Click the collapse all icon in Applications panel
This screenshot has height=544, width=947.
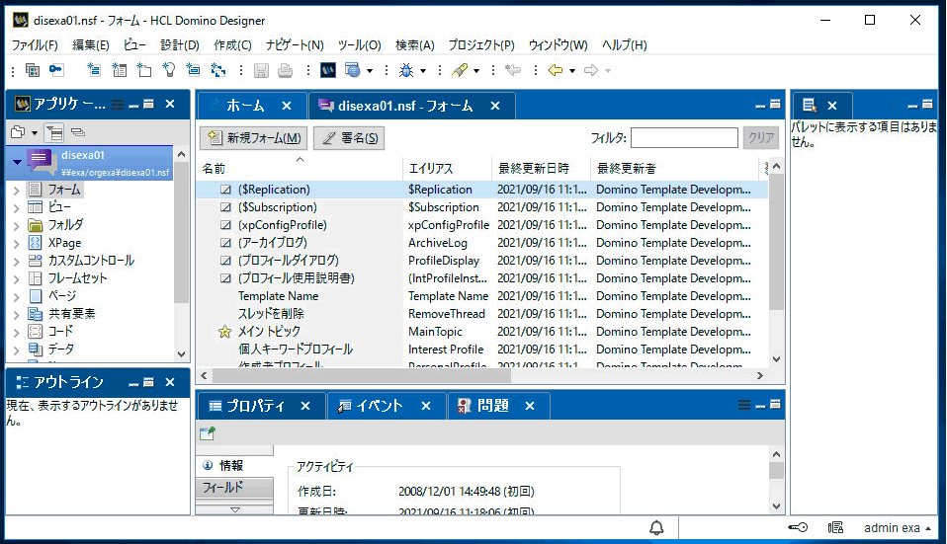[77, 132]
